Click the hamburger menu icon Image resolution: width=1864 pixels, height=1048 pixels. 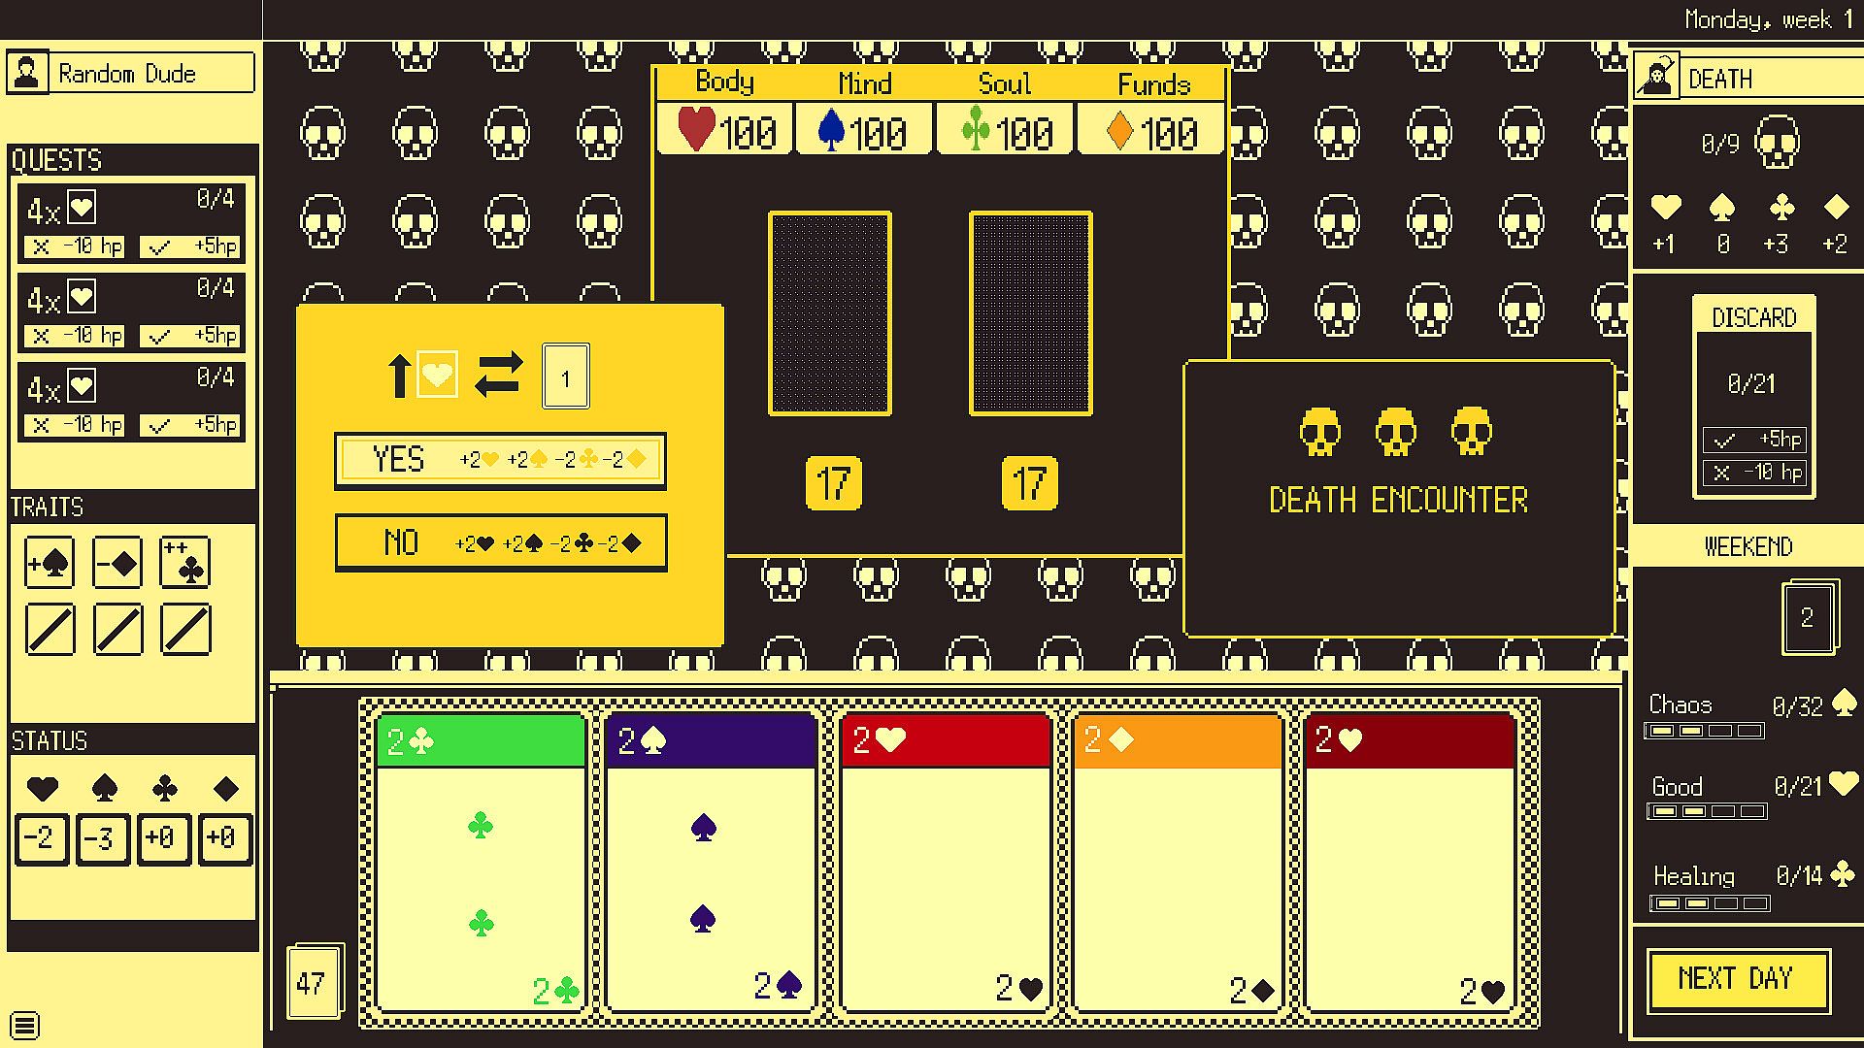click(26, 1025)
